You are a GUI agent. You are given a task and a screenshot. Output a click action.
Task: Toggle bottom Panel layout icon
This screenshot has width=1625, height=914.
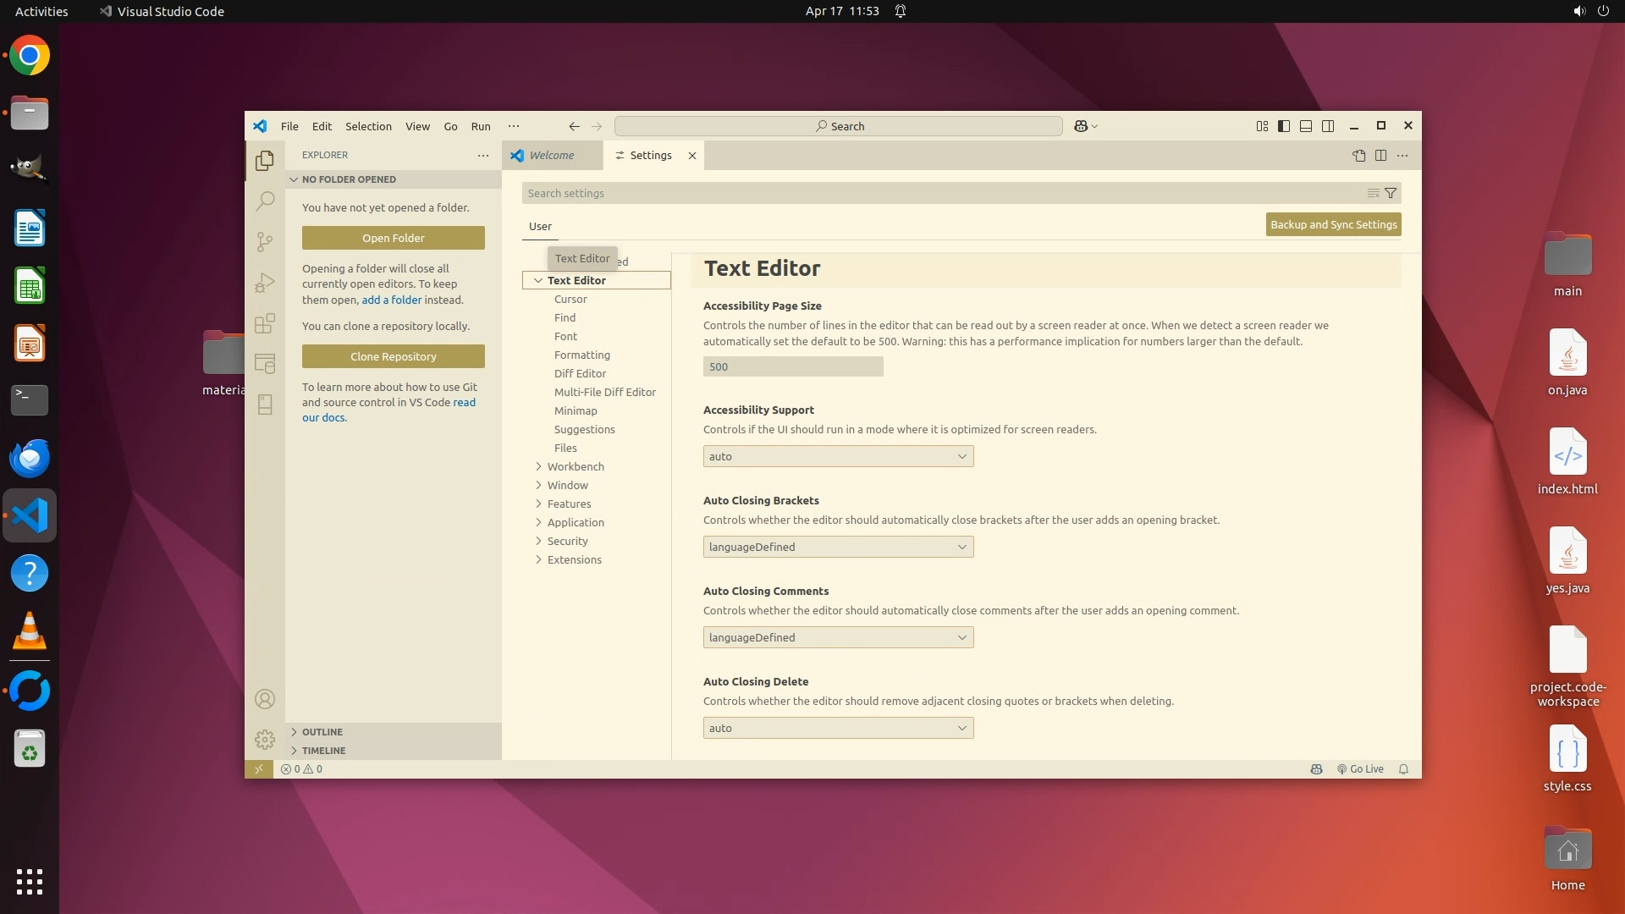[1306, 126]
